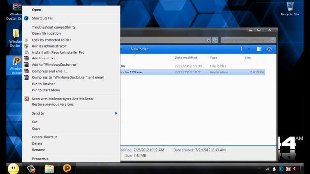Select Pin to Start Menu

71,90
